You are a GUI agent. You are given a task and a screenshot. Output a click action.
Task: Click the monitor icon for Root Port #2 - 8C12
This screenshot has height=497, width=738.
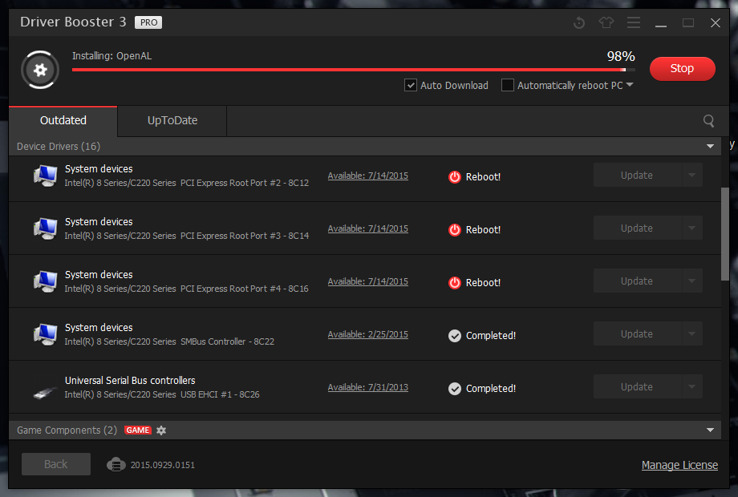click(45, 176)
